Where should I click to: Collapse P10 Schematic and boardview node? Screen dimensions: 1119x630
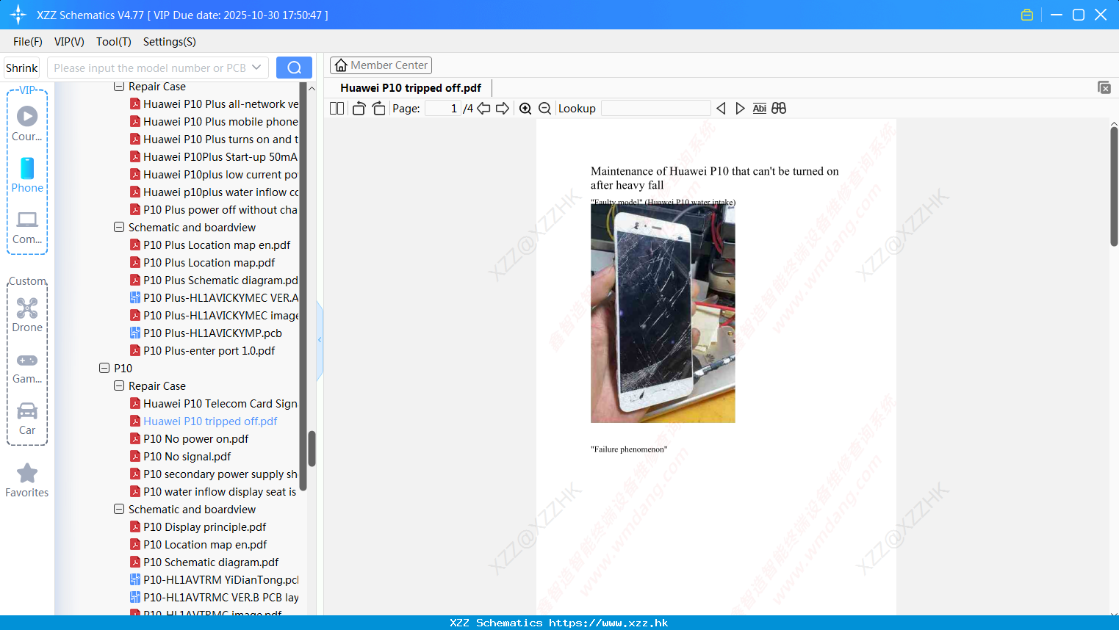click(x=119, y=509)
